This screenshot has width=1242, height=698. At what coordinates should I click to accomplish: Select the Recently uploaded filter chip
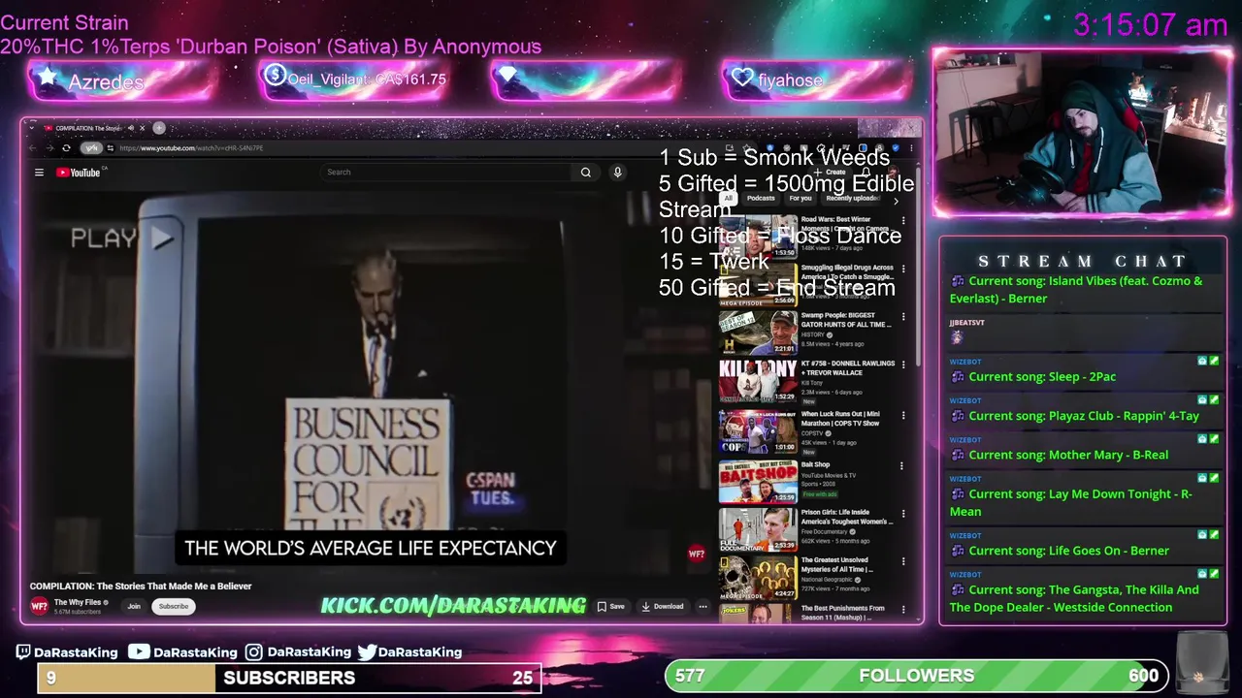pos(852,198)
